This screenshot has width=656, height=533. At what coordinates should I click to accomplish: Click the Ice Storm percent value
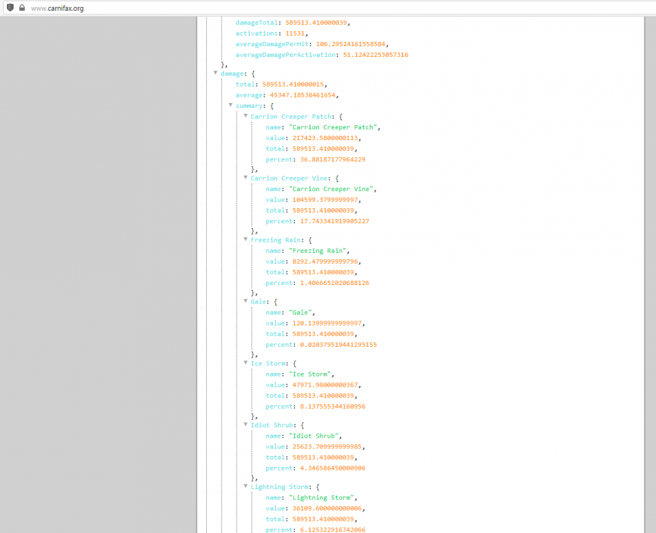pyautogui.click(x=330, y=407)
